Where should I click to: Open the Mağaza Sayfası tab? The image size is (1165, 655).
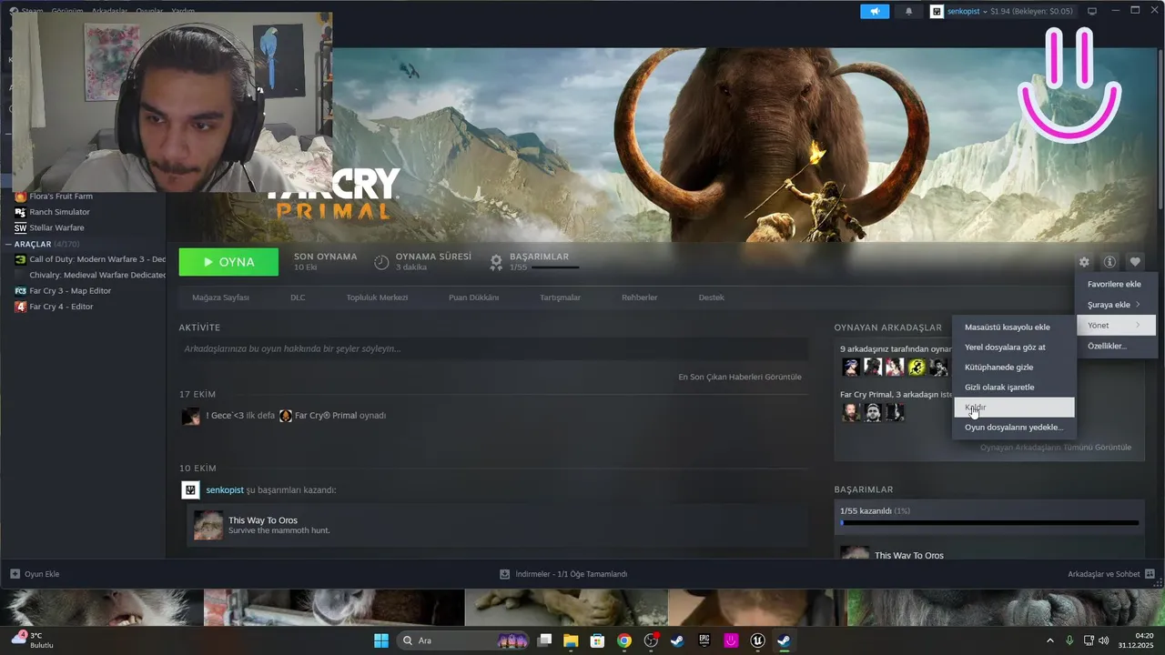click(x=220, y=297)
